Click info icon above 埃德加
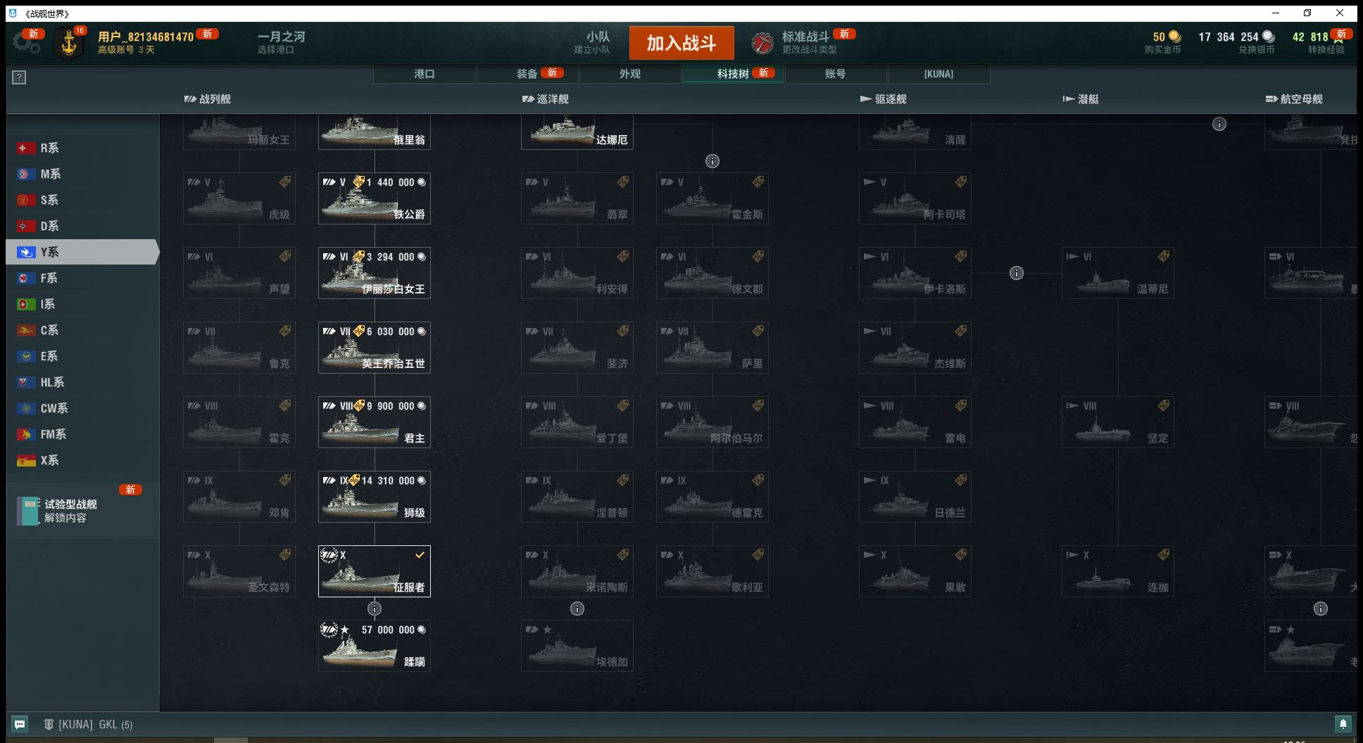1363x743 pixels. pos(577,609)
